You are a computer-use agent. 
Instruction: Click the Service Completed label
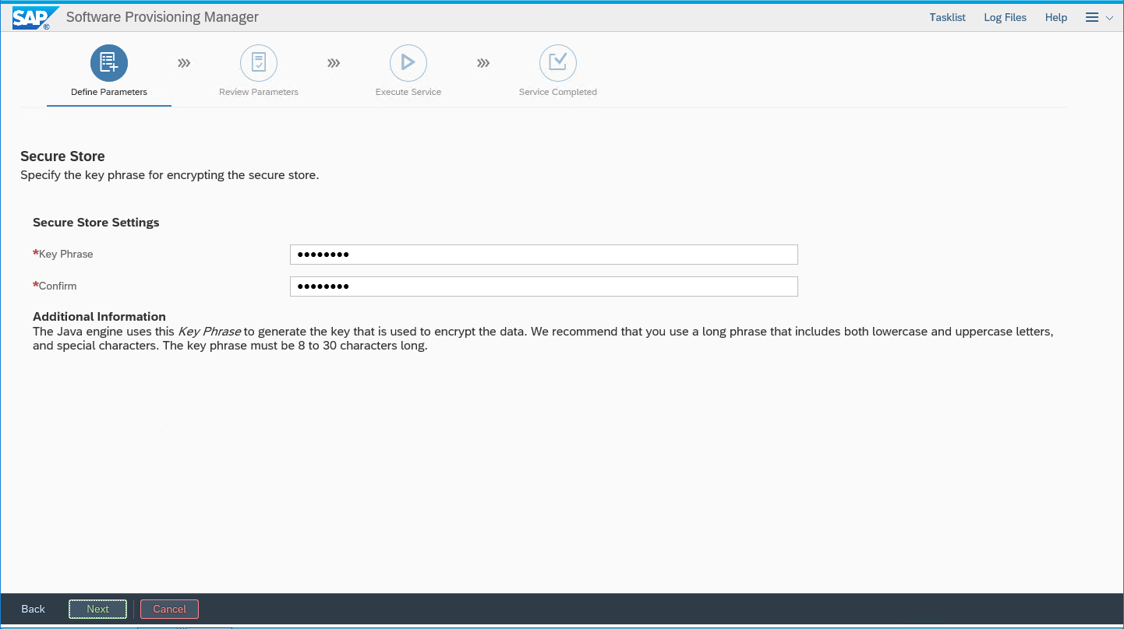(558, 92)
